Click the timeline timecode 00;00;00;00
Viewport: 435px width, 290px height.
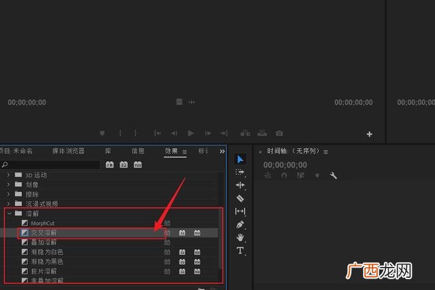[x=285, y=165]
